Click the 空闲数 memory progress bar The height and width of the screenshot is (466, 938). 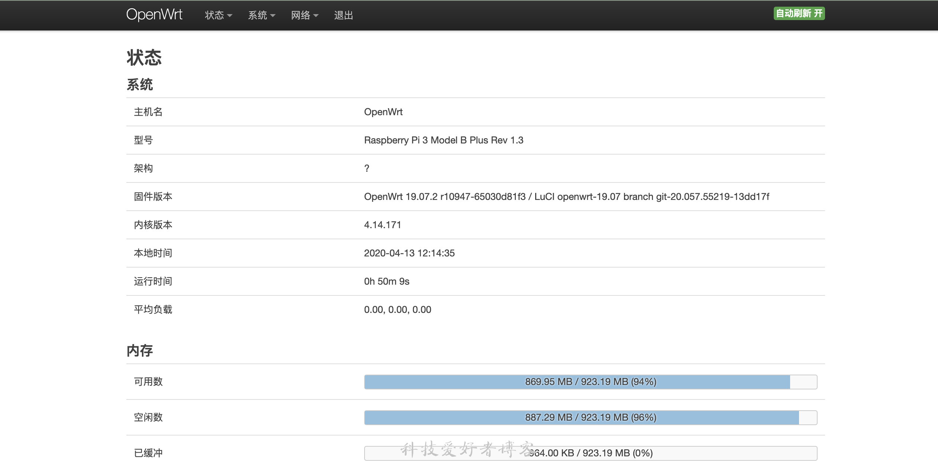click(x=591, y=417)
